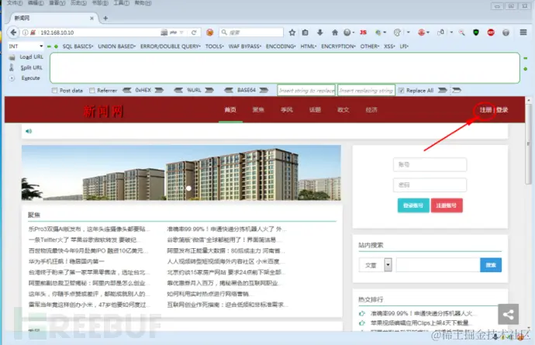Image resolution: width=535 pixels, height=345 pixels.
Task: Click the 账号 username input field
Action: [x=430, y=164]
